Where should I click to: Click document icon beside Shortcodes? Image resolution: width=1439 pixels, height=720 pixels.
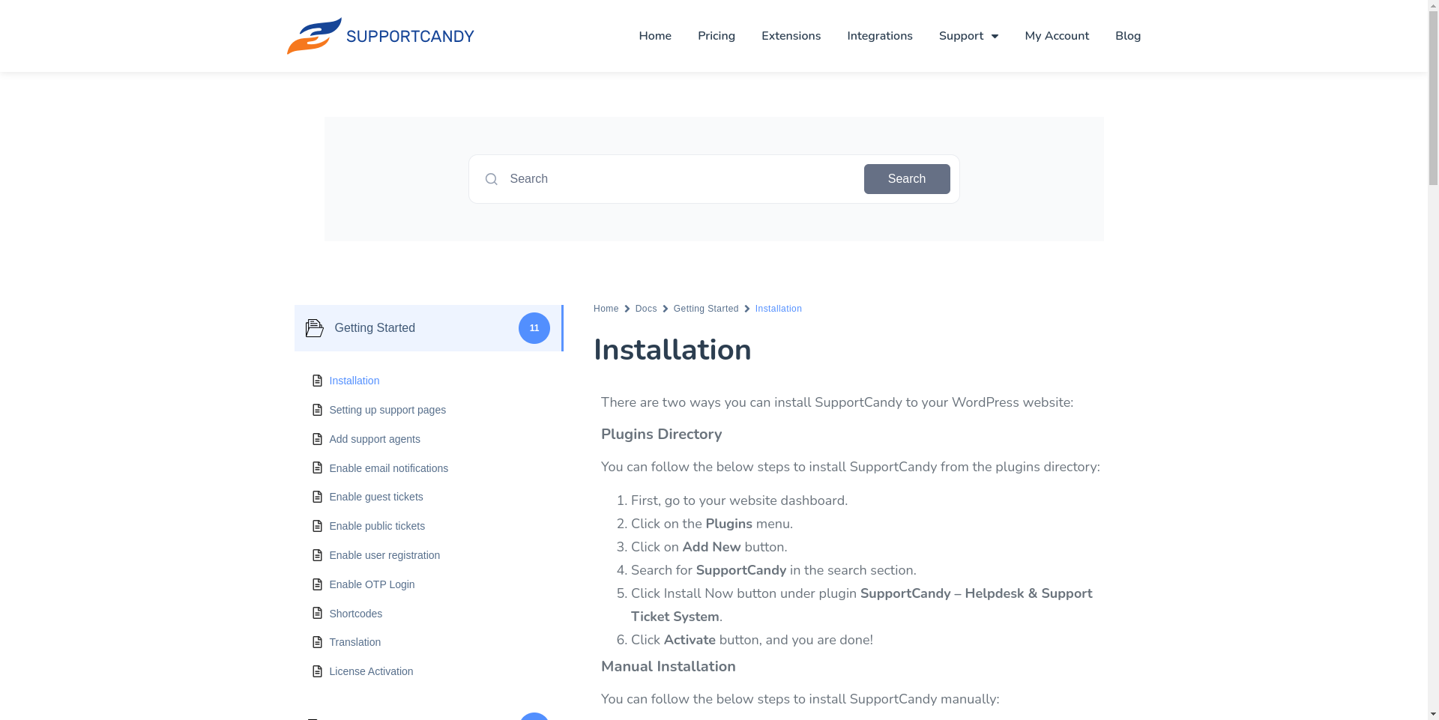[x=317, y=614]
